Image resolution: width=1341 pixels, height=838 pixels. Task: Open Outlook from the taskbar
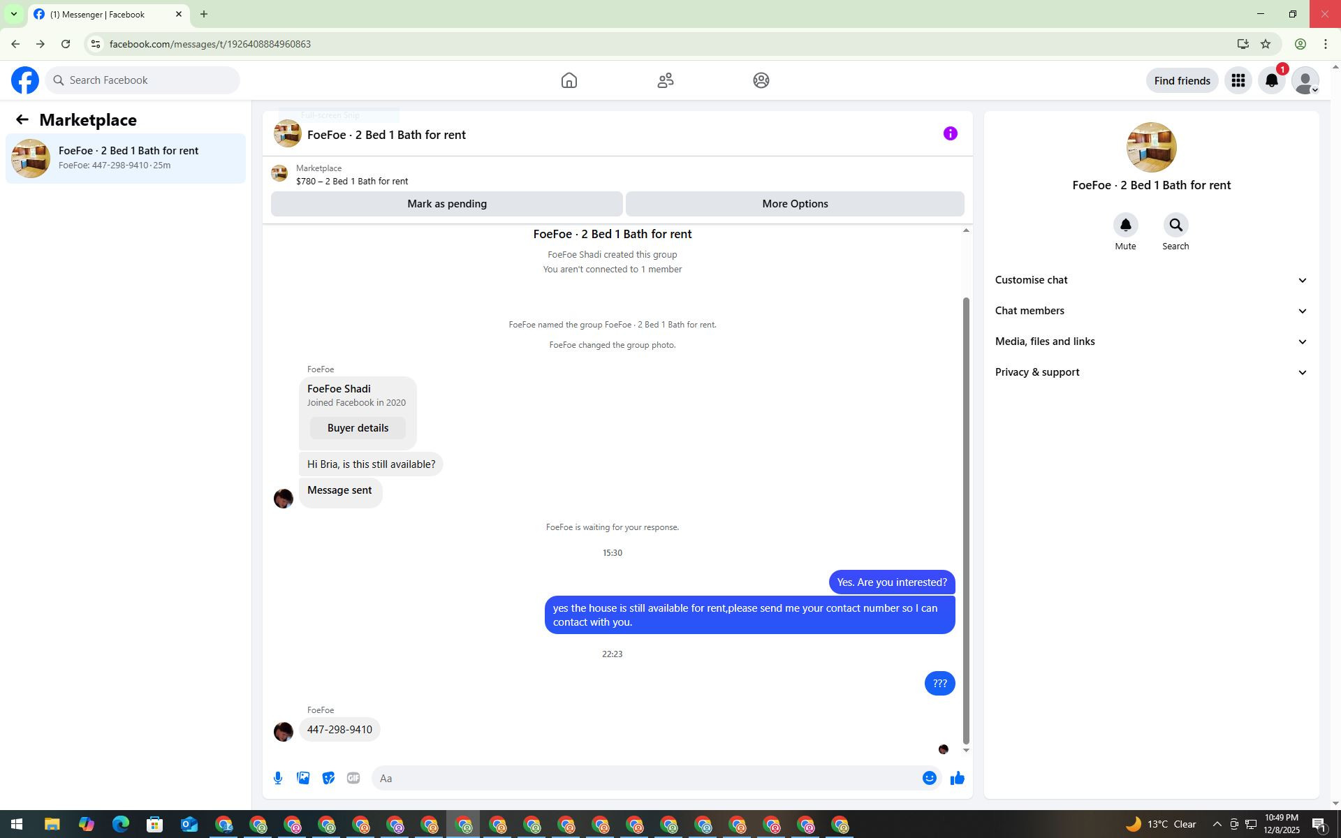(189, 825)
